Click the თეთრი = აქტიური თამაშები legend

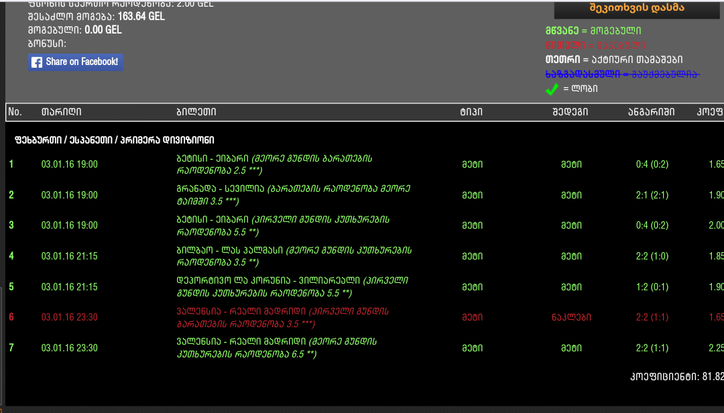pos(613,60)
